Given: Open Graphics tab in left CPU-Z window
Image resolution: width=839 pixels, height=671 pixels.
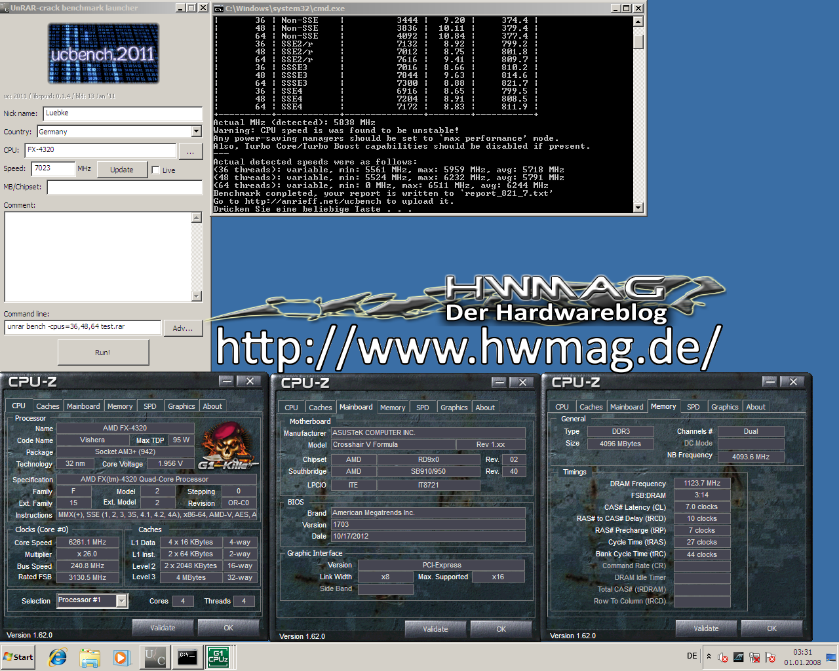Looking at the screenshot, I should (181, 406).
